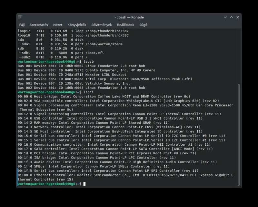The height and width of the screenshot is (207, 258).
Task: Click the sdb2 partition row
Action: 53,57
